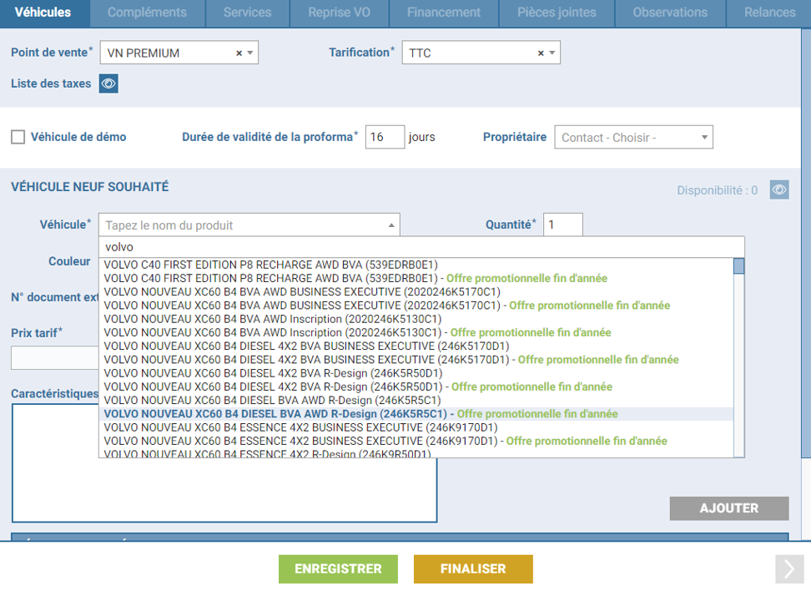Open the Point de vente dropdown arrow

pos(250,53)
